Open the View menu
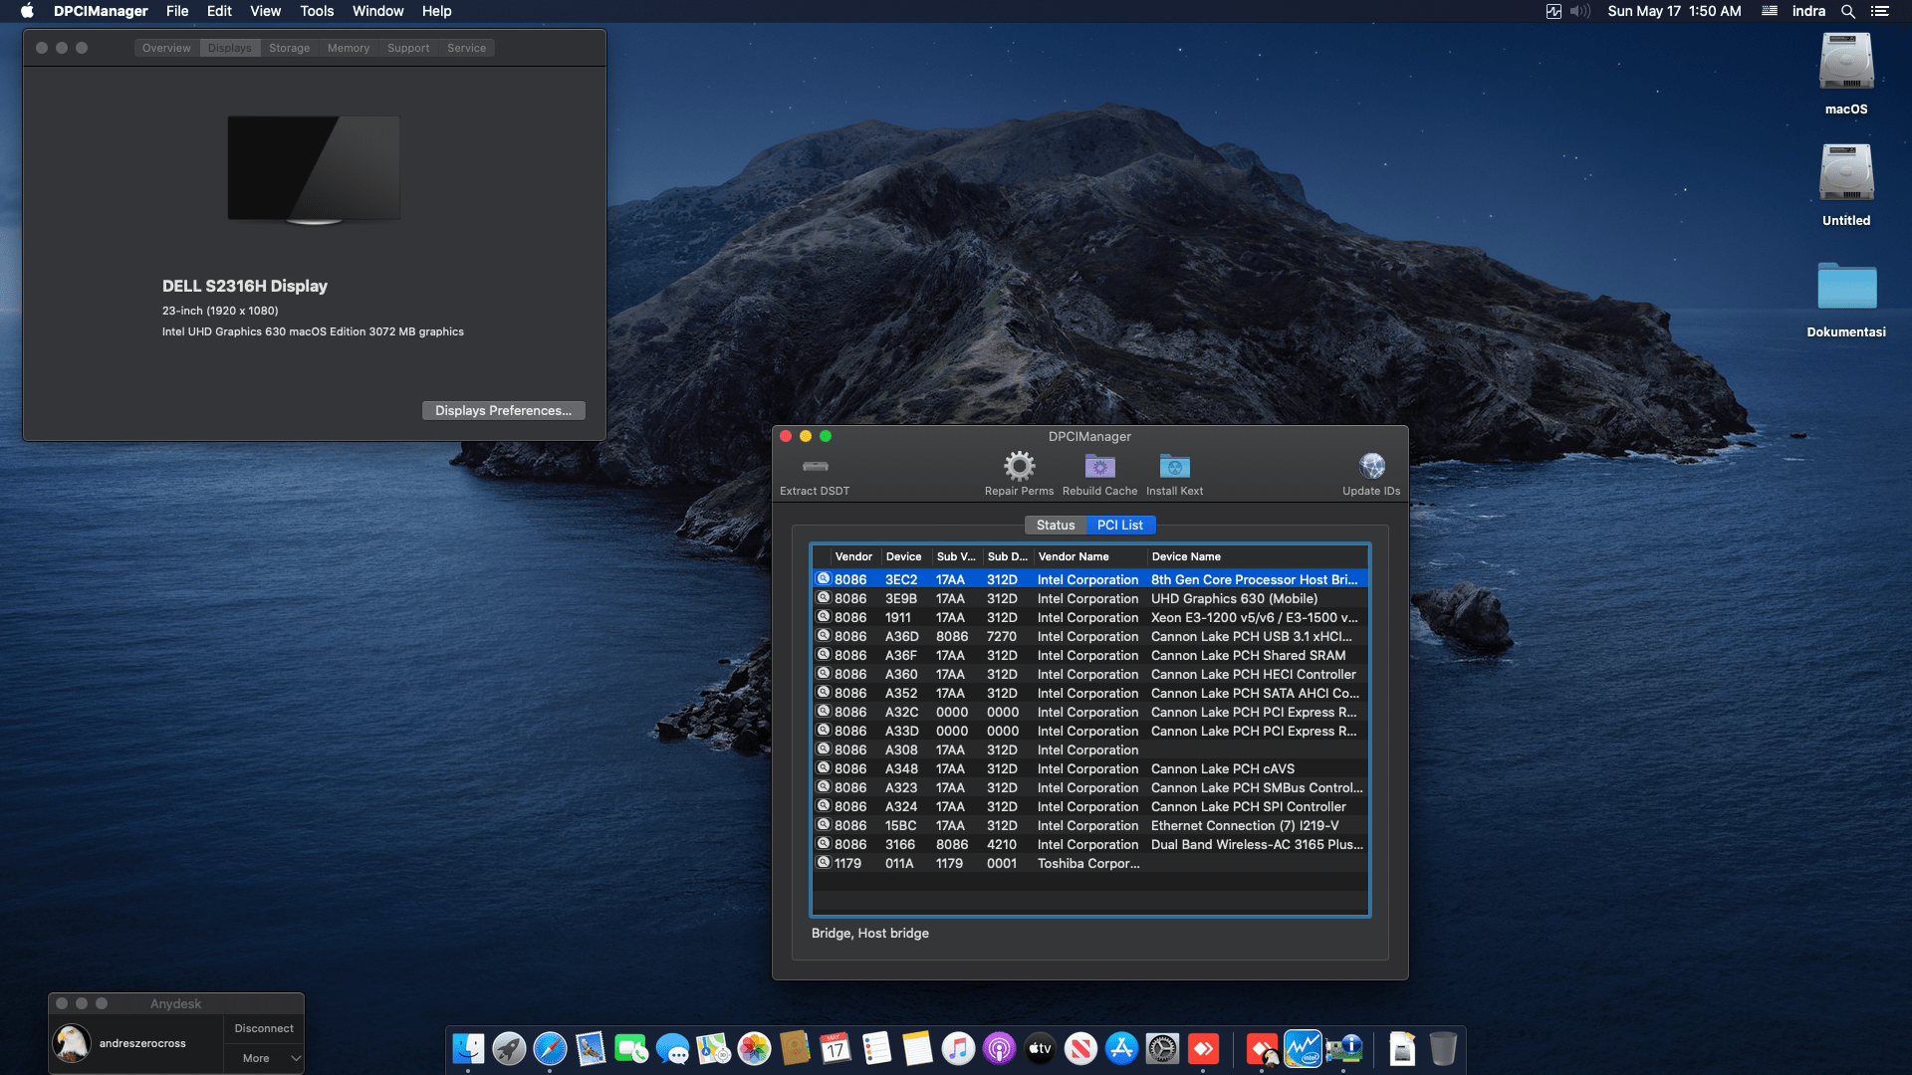 click(x=265, y=11)
